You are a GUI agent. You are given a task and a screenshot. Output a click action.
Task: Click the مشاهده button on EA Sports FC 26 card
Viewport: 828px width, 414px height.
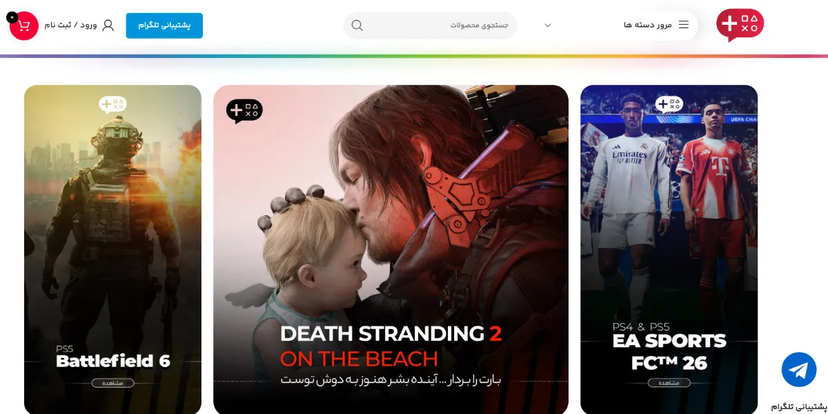click(669, 383)
